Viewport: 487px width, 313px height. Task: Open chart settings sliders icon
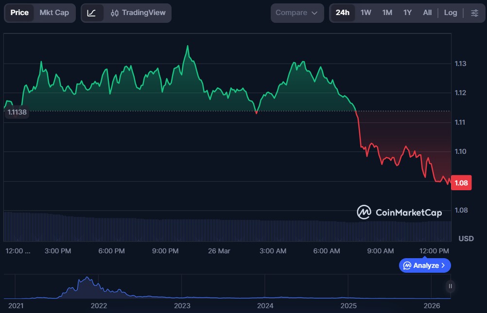point(474,13)
